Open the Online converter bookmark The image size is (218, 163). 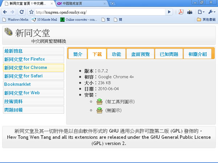(79, 20)
